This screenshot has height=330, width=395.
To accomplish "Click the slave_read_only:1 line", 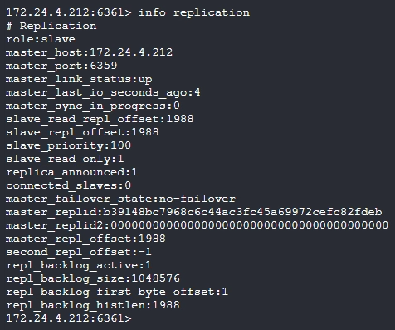I will coord(65,159).
